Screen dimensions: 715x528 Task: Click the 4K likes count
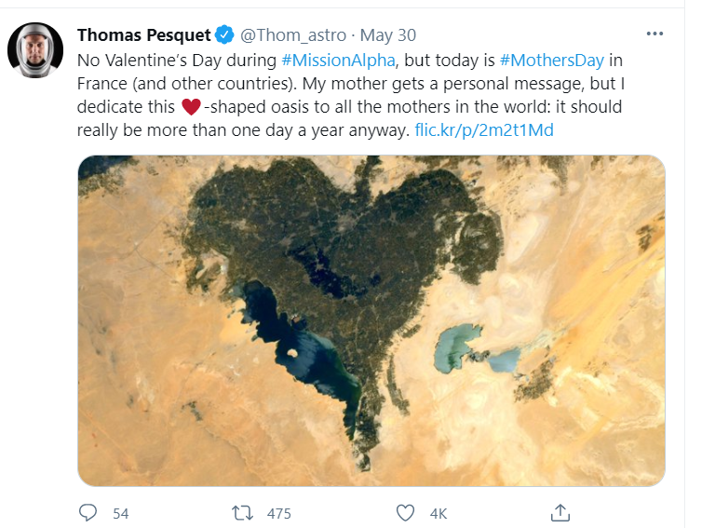[x=438, y=513]
